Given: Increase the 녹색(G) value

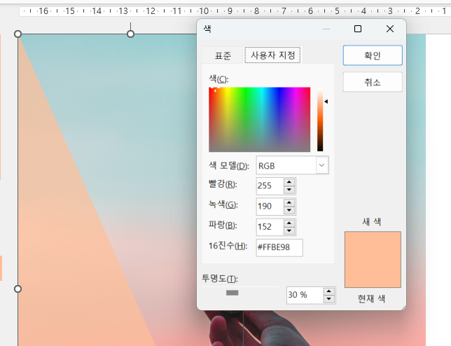Looking at the screenshot, I should [289, 203].
